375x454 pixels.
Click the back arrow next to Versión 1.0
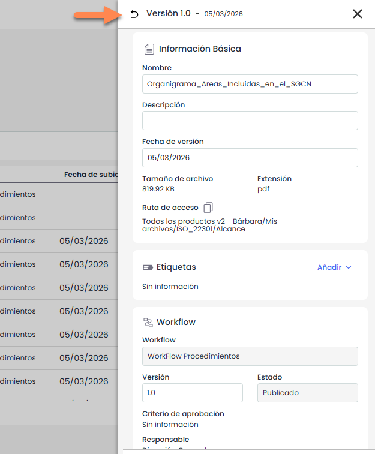pyautogui.click(x=134, y=14)
